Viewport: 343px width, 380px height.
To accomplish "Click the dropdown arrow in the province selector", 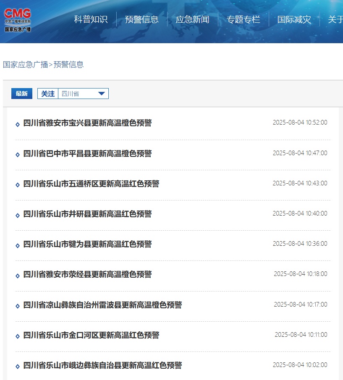I will click(x=101, y=93).
